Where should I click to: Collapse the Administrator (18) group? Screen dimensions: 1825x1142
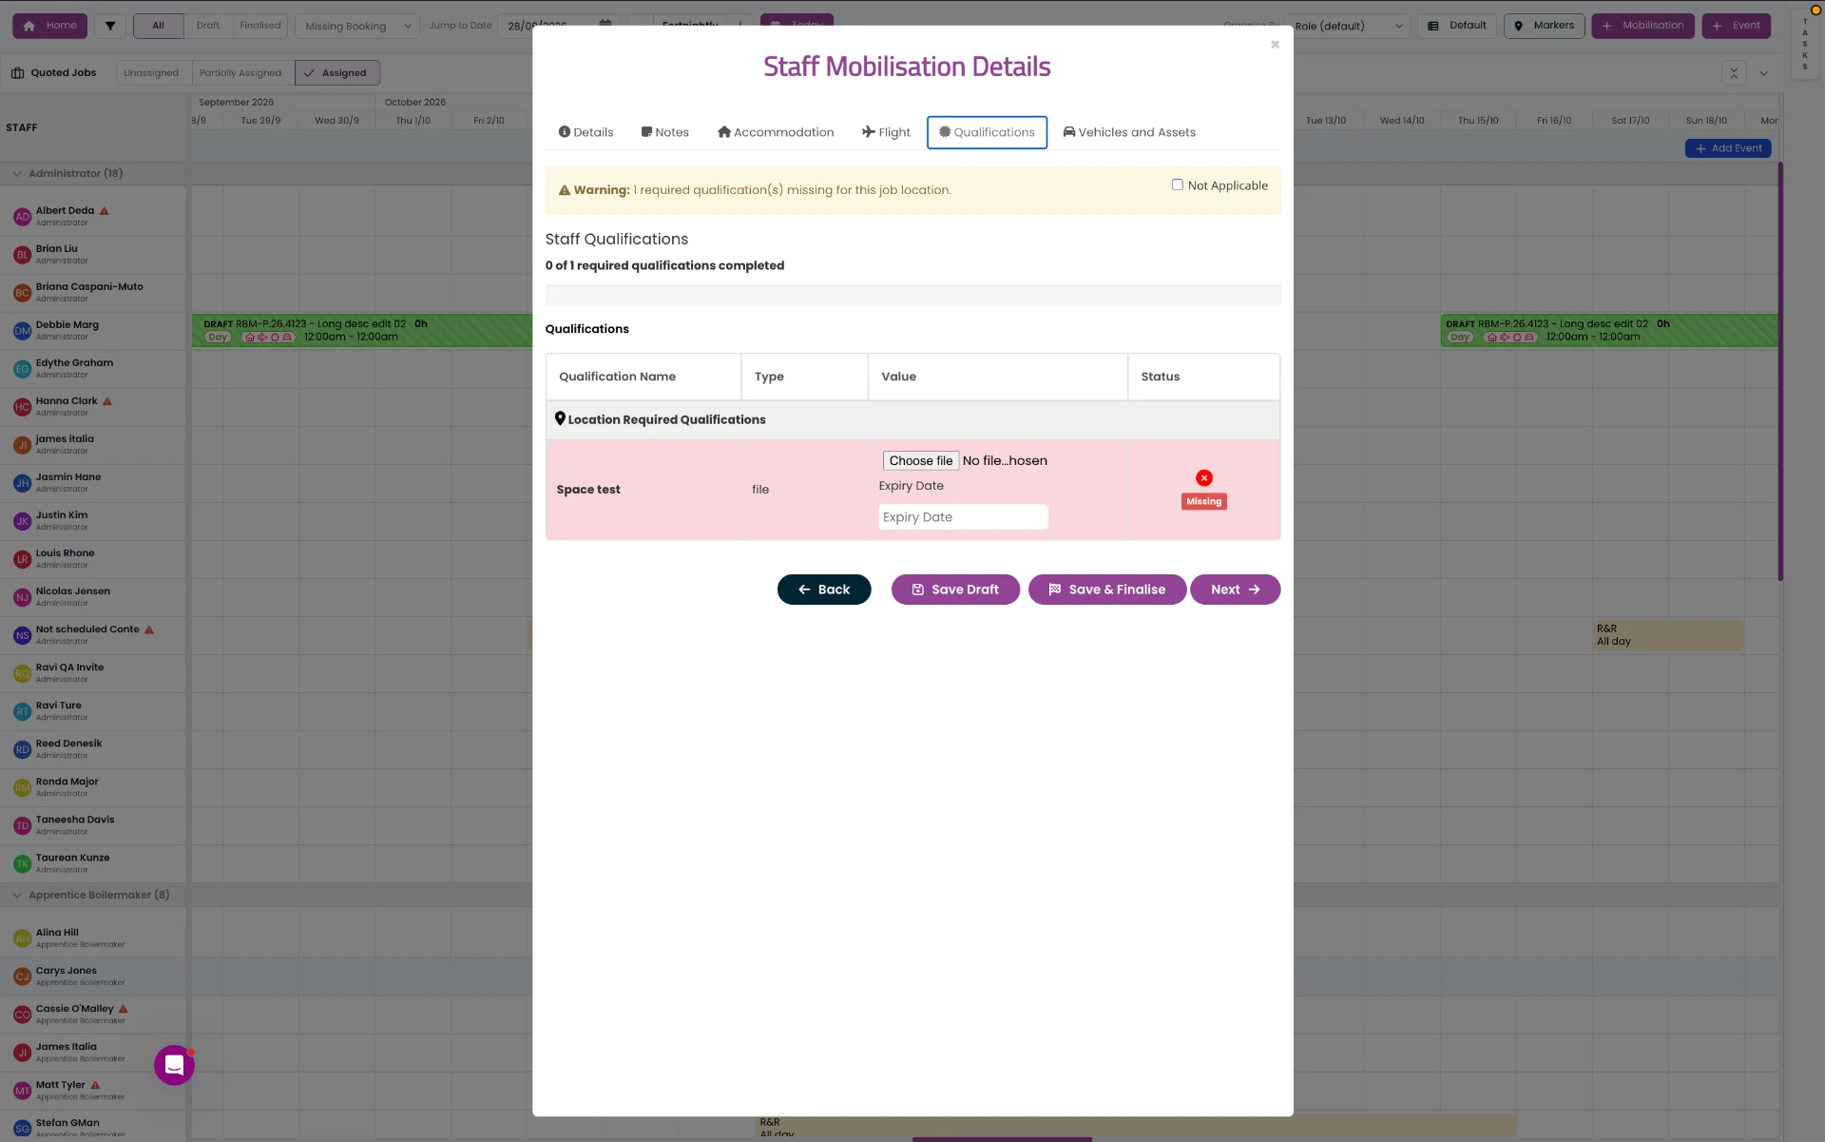coord(17,174)
